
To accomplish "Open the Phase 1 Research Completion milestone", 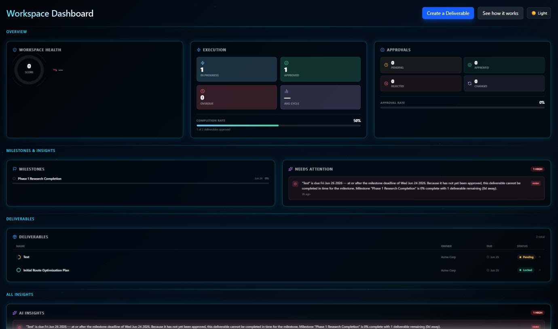I will [40, 179].
